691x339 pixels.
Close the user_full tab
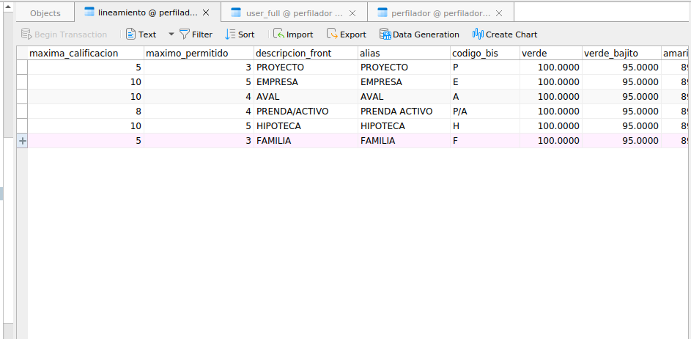pos(352,13)
